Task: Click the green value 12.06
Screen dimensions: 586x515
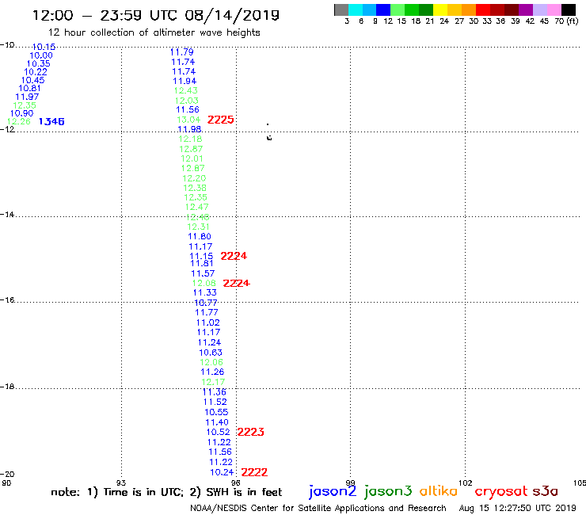Action: pyautogui.click(x=211, y=362)
